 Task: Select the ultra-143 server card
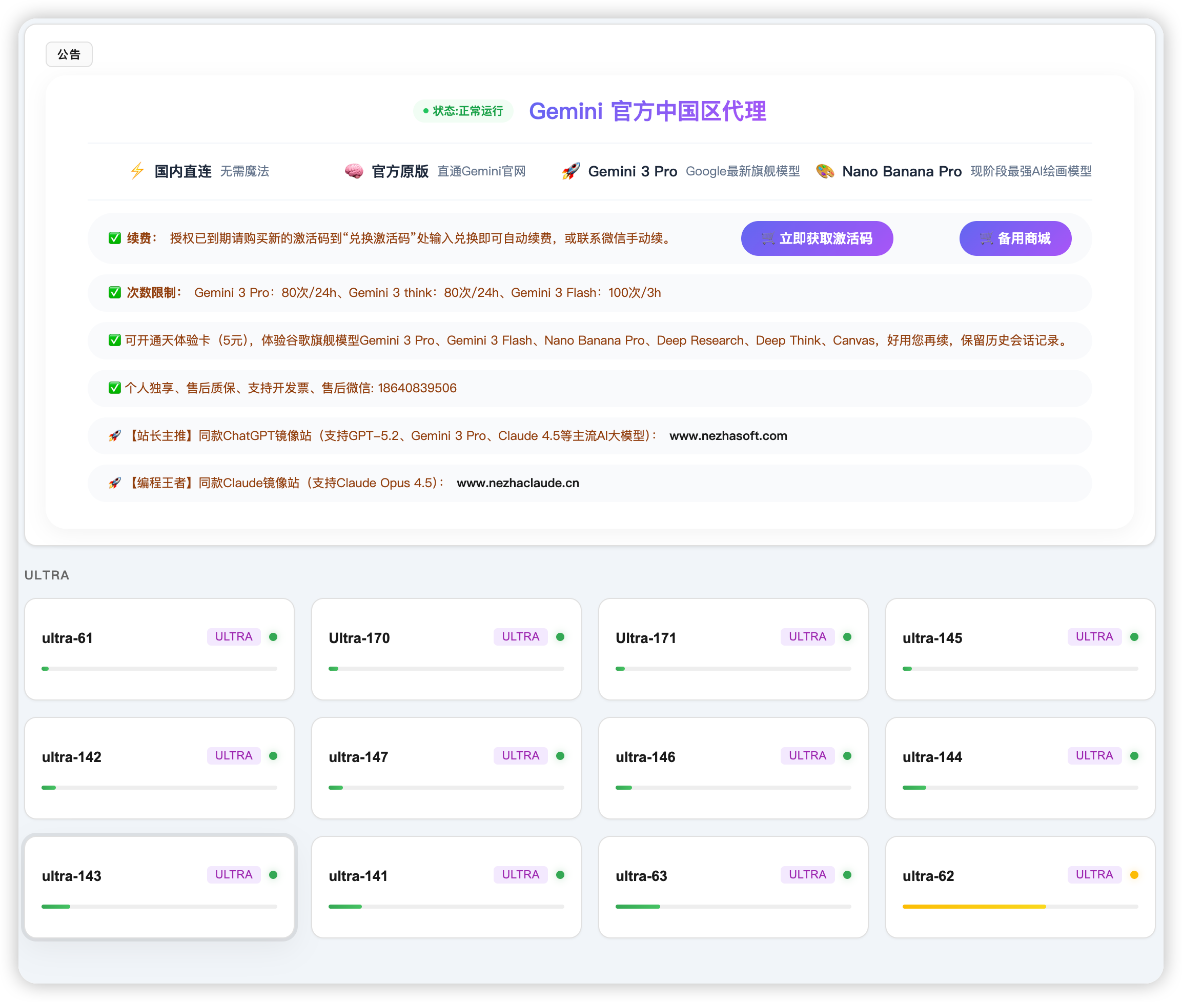pos(159,886)
